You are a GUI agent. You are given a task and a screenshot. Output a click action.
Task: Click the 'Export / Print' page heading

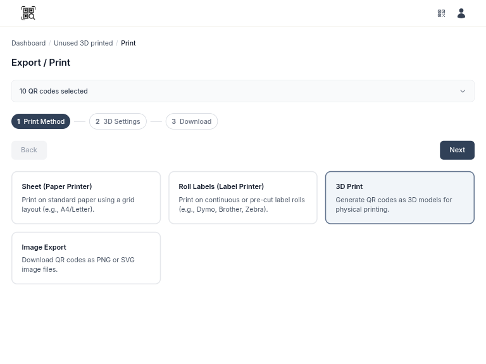coord(40,62)
